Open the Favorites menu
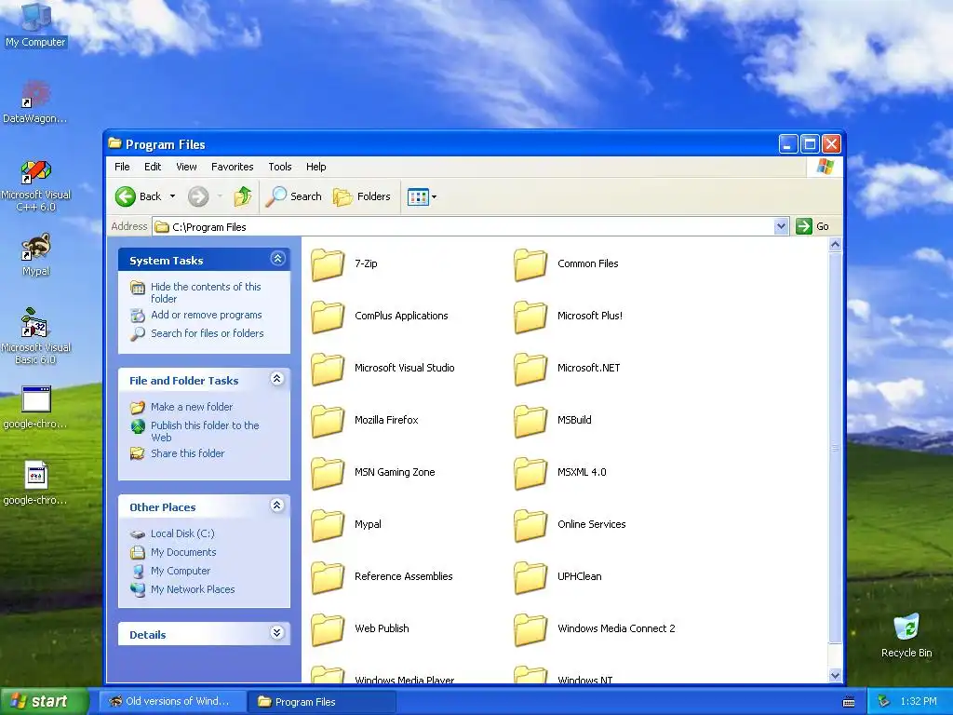Viewport: 953px width, 715px height. tap(232, 167)
